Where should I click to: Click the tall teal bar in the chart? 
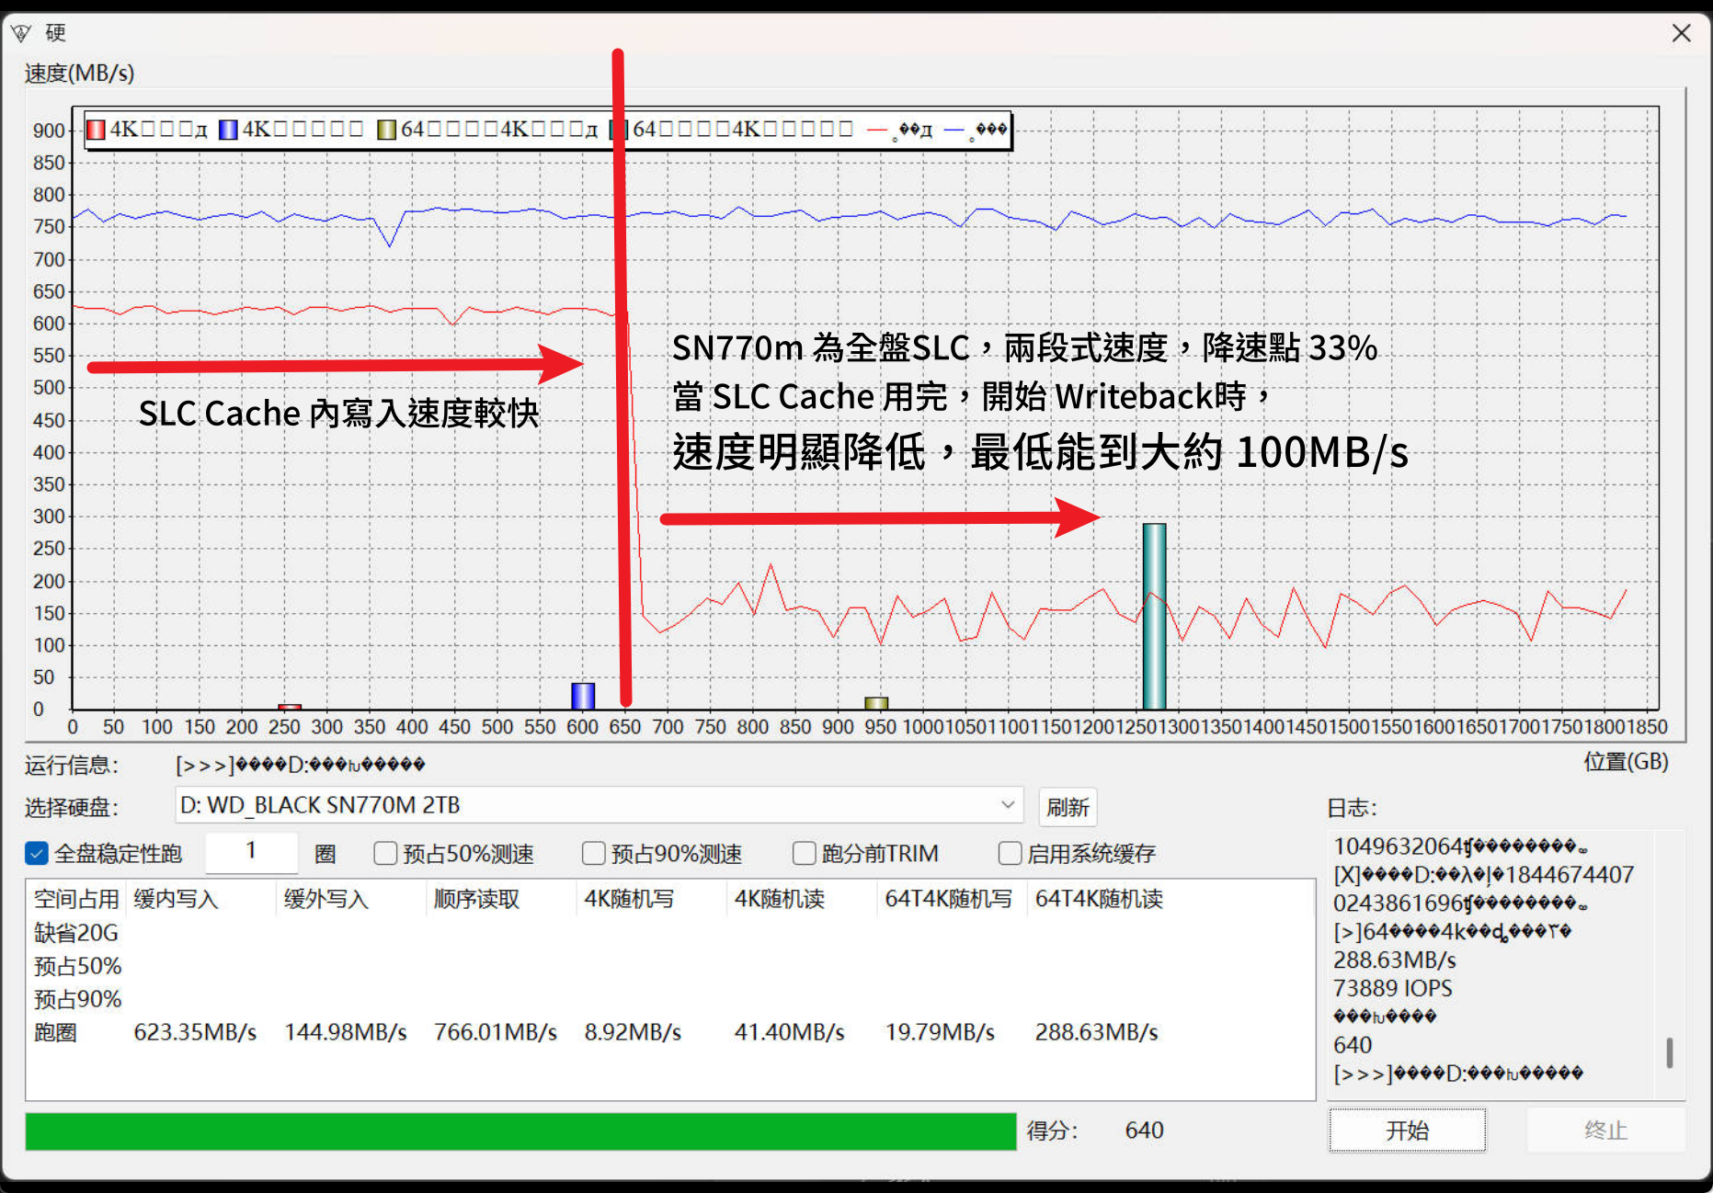(1154, 616)
